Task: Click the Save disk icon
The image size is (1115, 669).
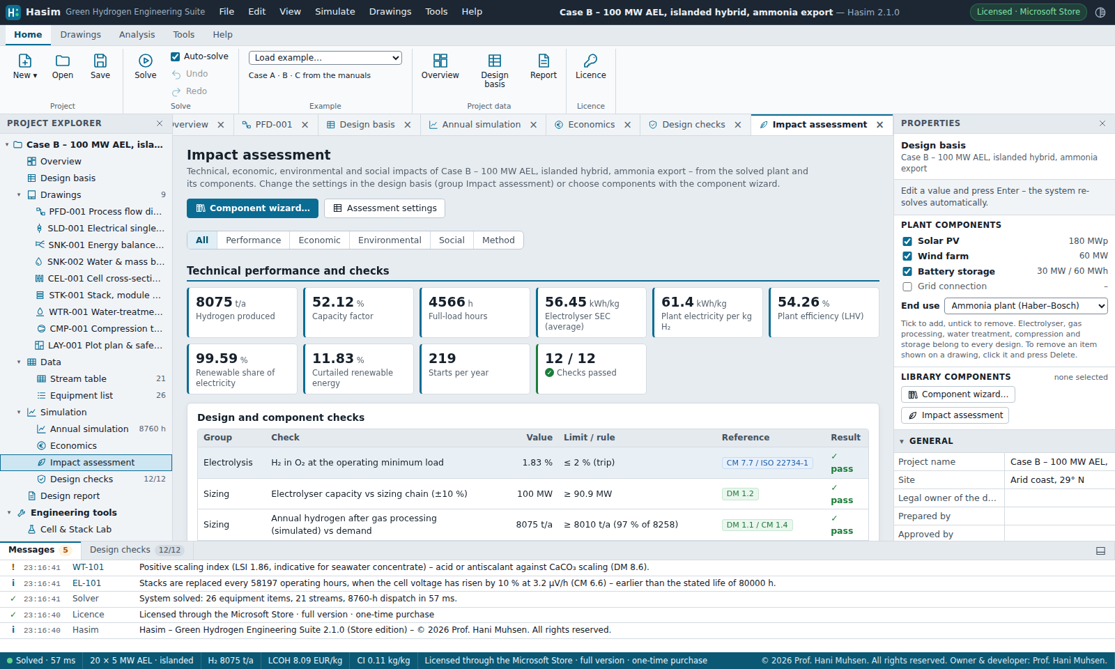Action: coord(100,61)
